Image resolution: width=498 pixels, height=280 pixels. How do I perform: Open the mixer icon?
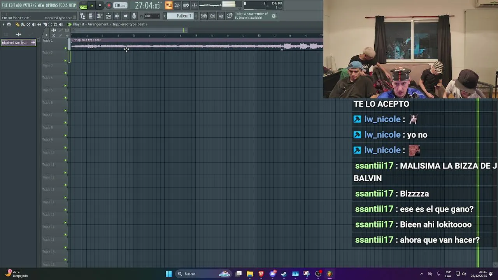(x=117, y=16)
